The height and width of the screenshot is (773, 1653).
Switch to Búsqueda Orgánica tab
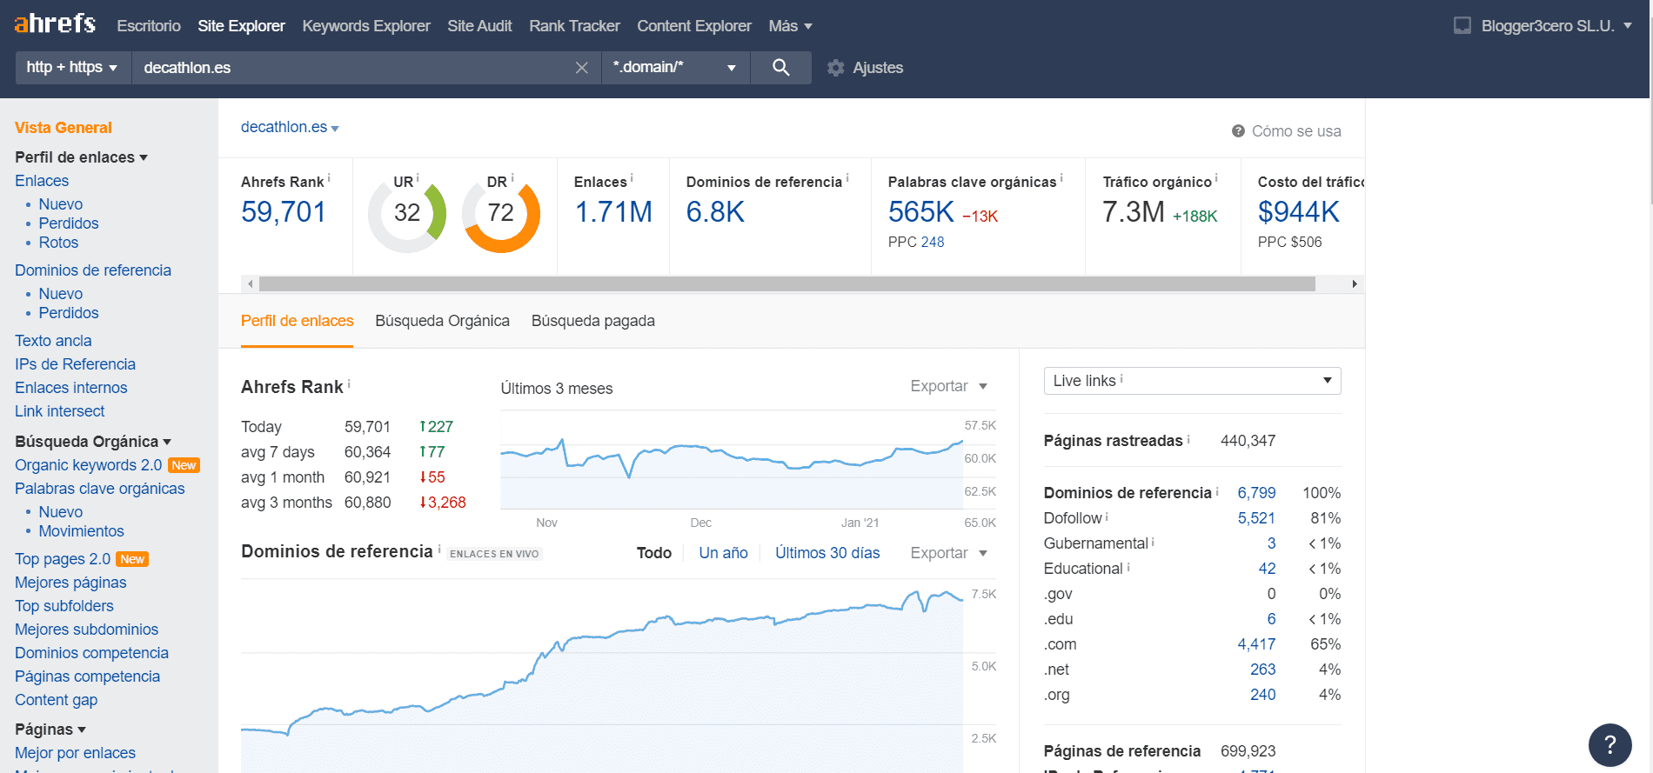click(x=442, y=321)
